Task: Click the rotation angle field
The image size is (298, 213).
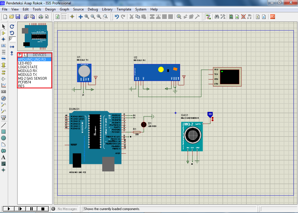Action: click(12, 39)
